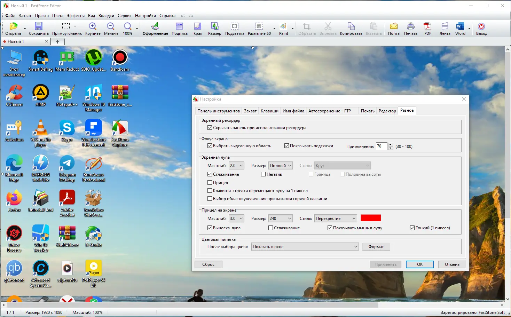Open Экранная лупа Масштаб 2.0 dropdown
The width and height of the screenshot is (511, 317).
point(236,166)
